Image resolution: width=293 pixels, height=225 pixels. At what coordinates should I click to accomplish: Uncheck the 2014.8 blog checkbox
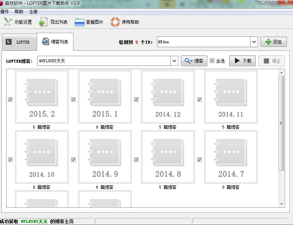[x=137, y=159]
